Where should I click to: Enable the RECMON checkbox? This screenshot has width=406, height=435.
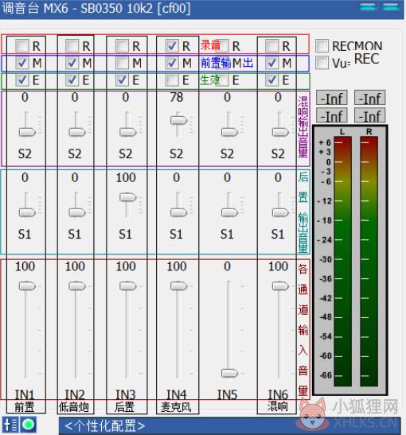(322, 46)
